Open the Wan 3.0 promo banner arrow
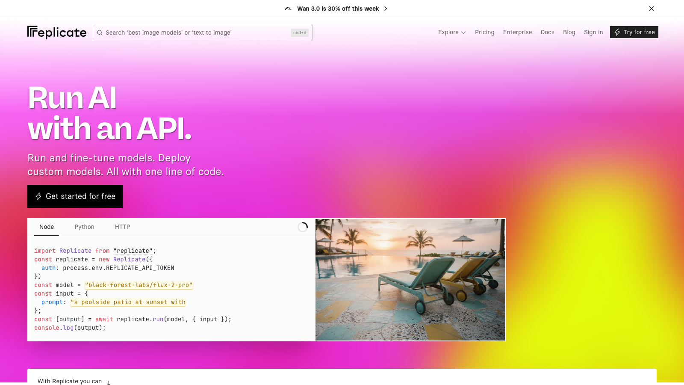Viewport: 684px width, 385px height. click(x=386, y=9)
